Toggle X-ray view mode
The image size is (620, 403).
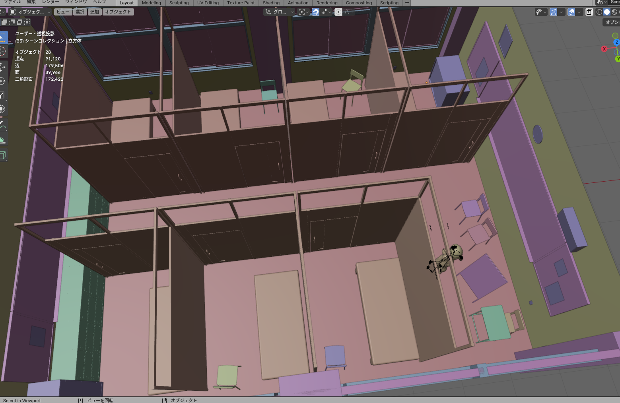click(x=589, y=12)
